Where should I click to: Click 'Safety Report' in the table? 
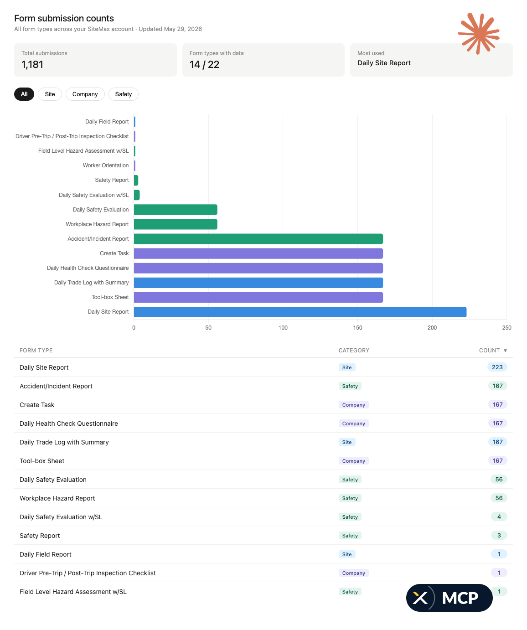click(40, 536)
